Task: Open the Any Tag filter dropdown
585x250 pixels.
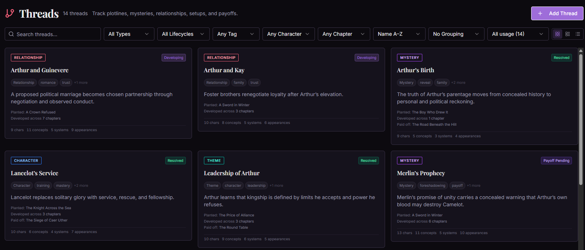Action: 236,34
